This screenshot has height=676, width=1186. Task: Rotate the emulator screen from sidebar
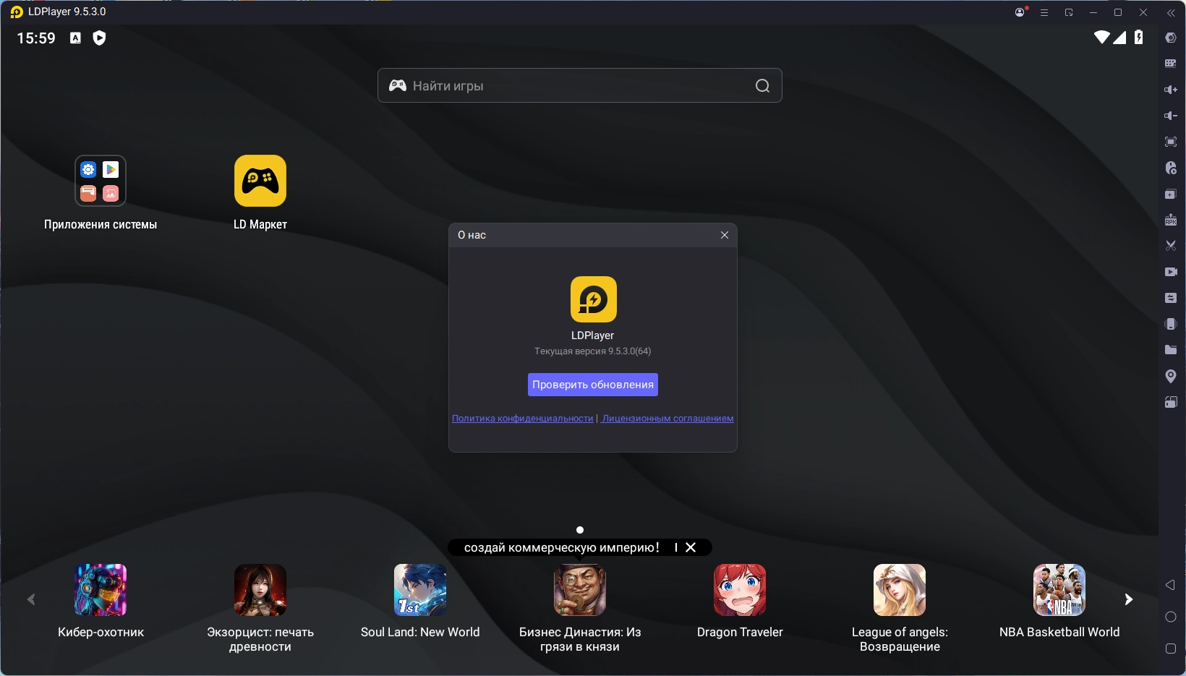tap(1171, 402)
